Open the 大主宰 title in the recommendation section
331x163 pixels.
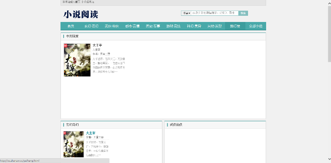pyautogui.click(x=98, y=45)
